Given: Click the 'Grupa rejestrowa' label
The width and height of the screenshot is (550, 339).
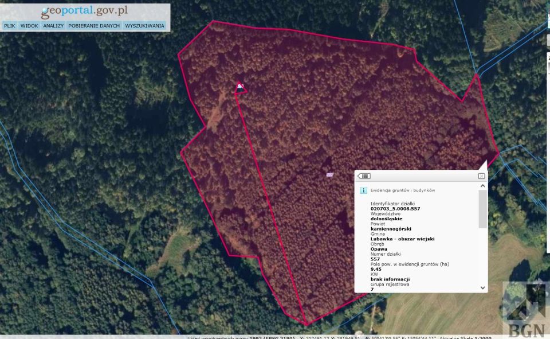Looking at the screenshot, I should pyautogui.click(x=390, y=285).
